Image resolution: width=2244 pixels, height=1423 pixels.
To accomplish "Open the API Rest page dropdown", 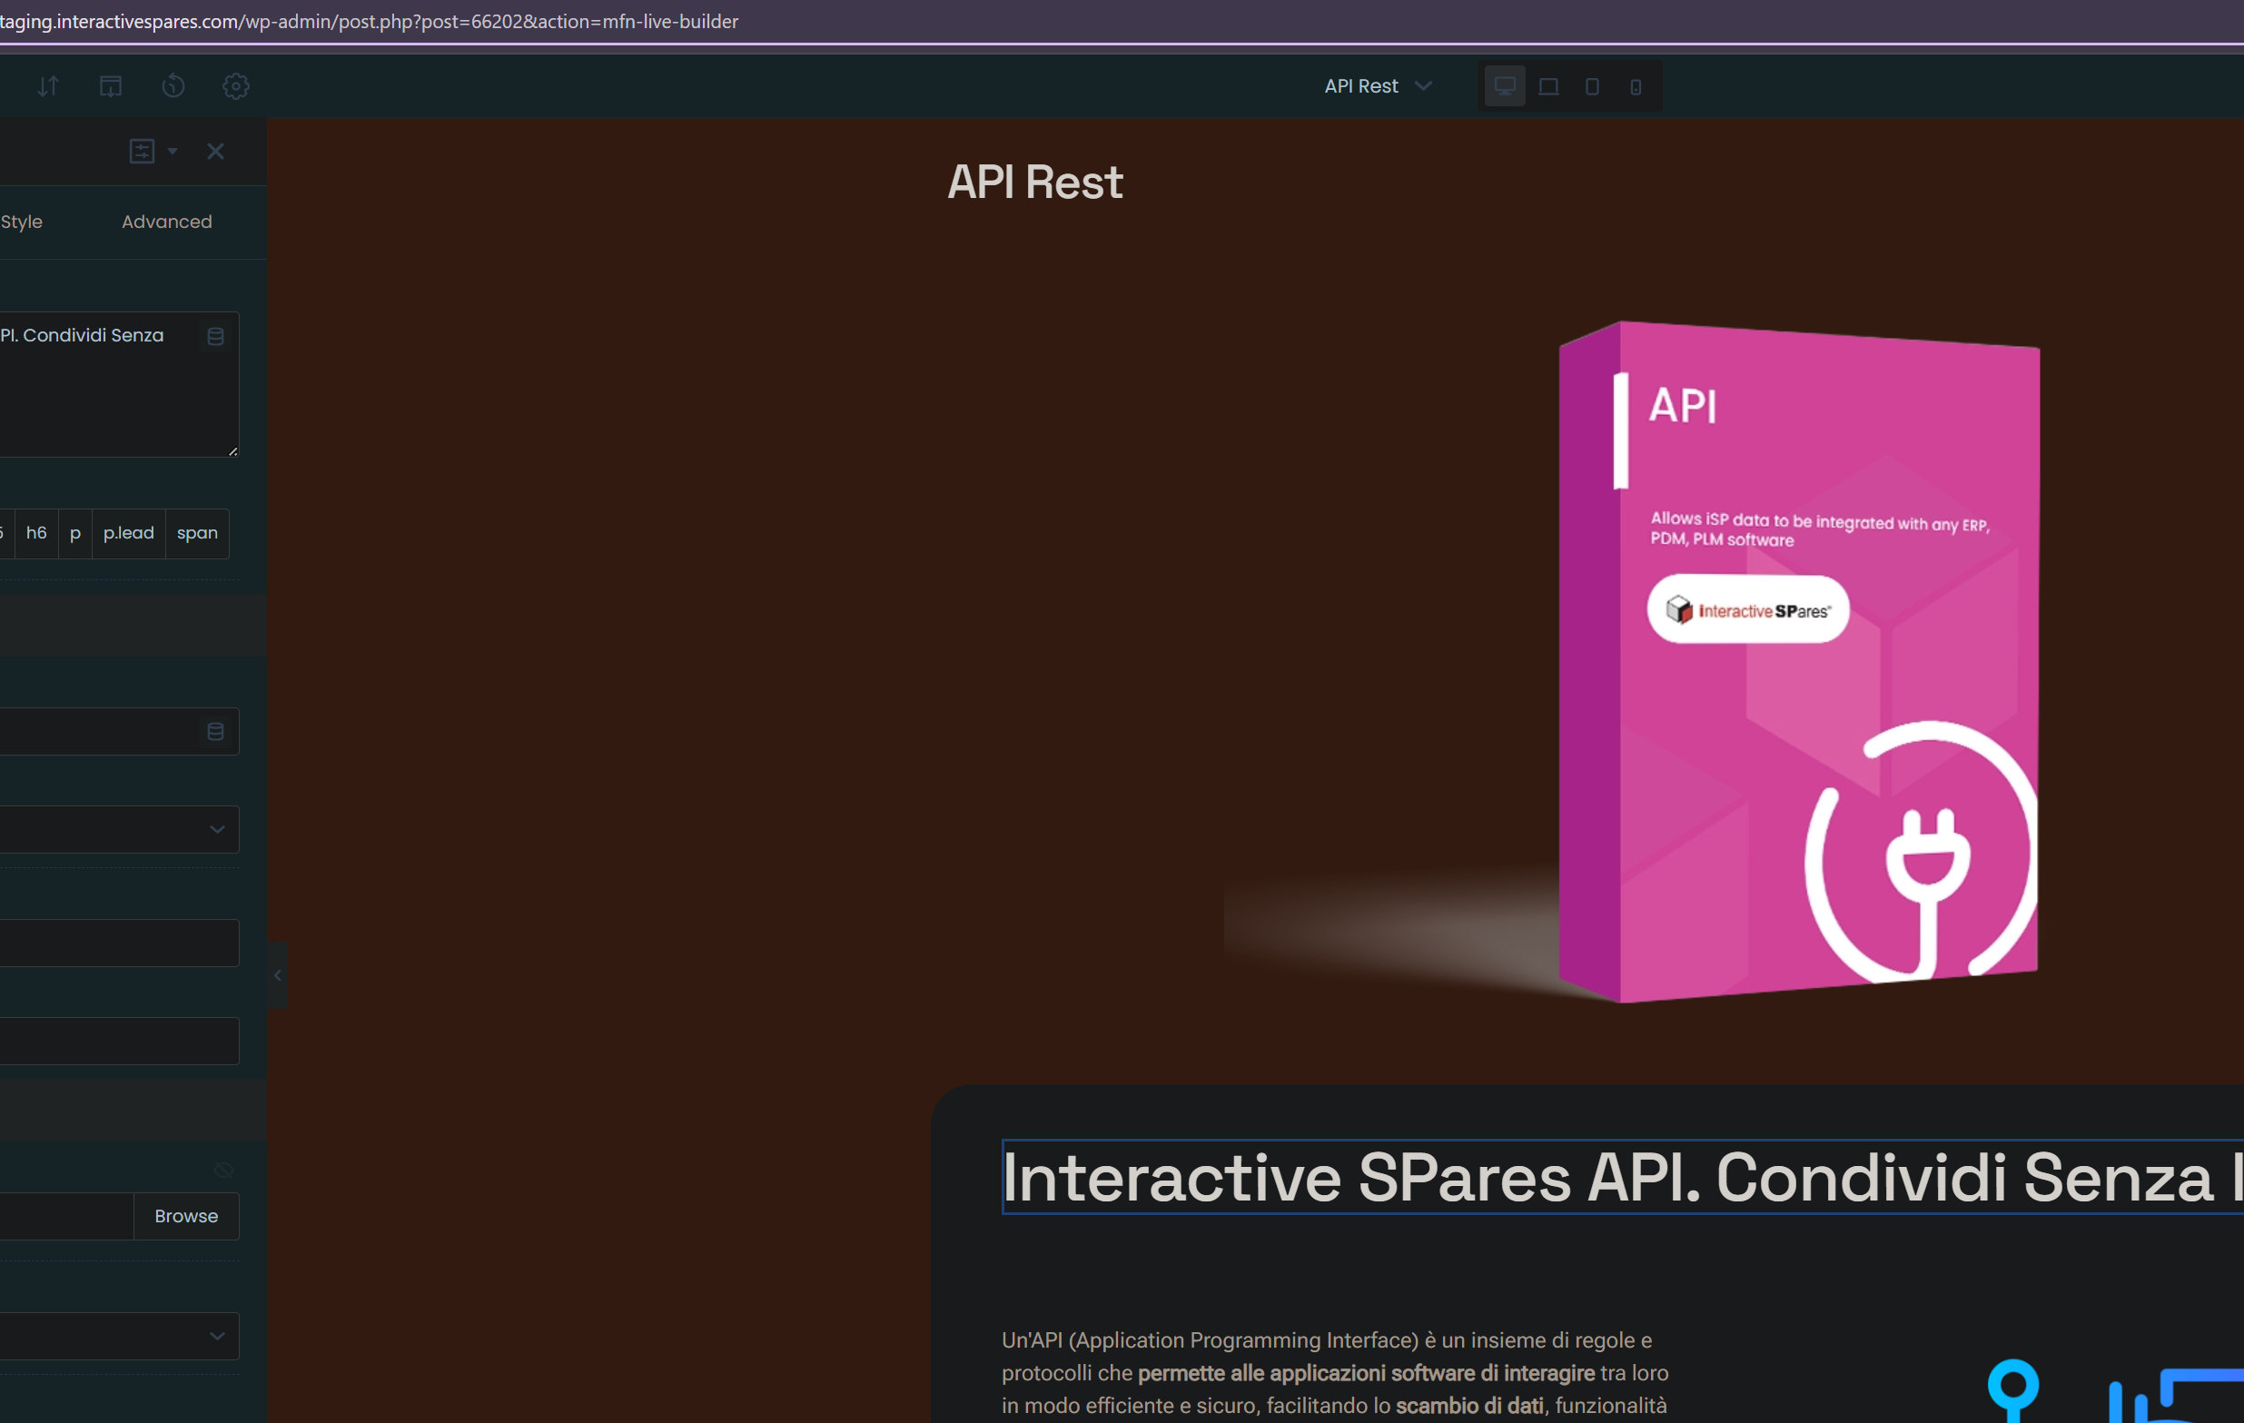I will tap(1378, 85).
